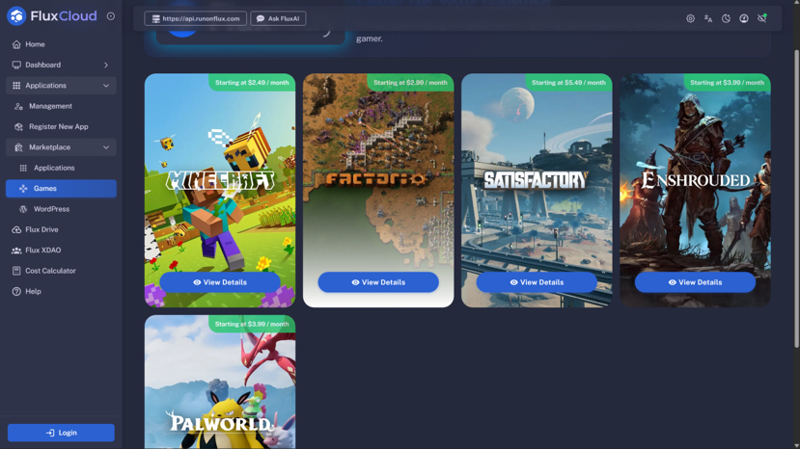
Task: View Details for Enshrouded
Action: click(695, 282)
